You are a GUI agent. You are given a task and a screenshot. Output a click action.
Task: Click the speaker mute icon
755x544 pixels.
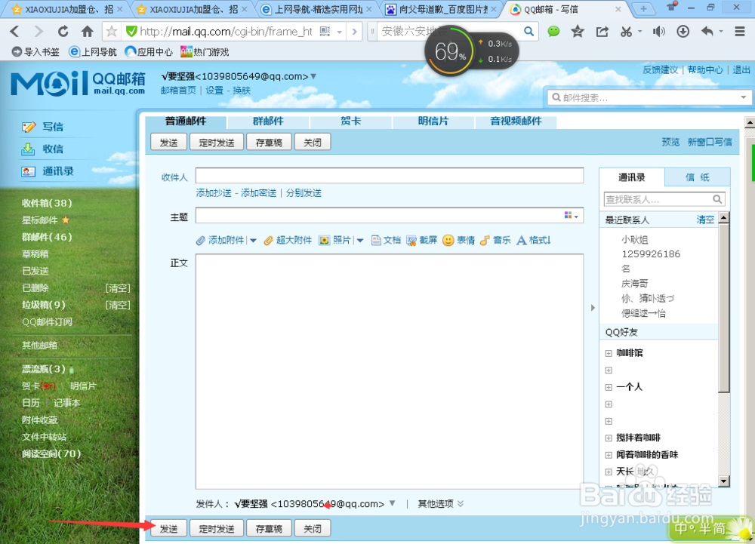click(658, 32)
